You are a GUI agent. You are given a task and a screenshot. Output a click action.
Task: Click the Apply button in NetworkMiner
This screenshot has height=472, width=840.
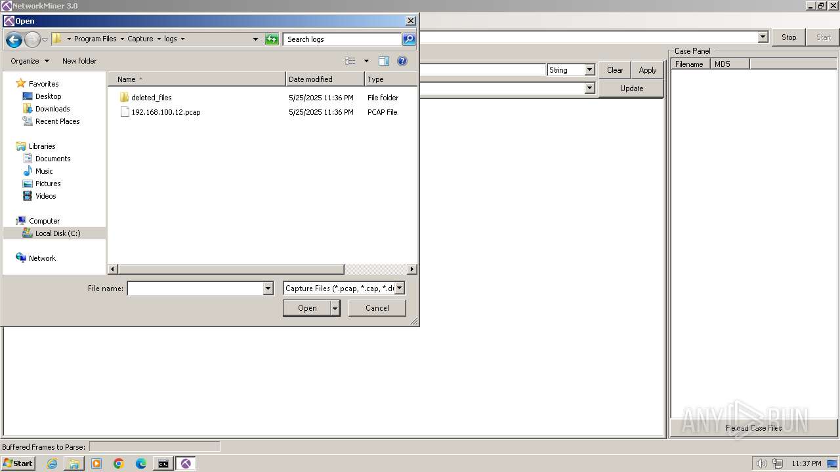(648, 70)
